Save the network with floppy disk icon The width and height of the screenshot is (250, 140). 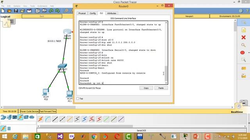16,11
